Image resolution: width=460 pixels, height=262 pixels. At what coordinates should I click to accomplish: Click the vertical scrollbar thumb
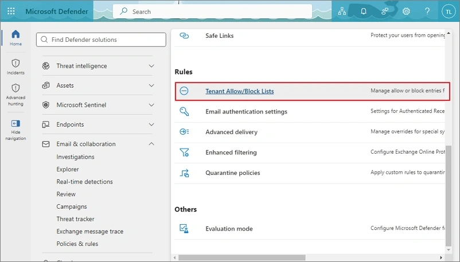(x=449, y=195)
